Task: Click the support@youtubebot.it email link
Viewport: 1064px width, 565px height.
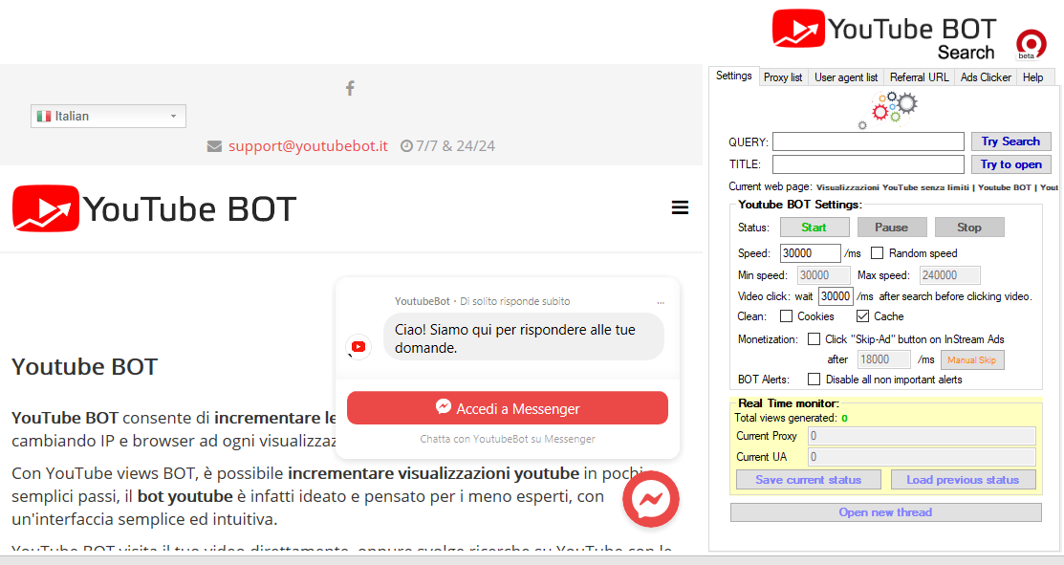Action: [x=307, y=146]
